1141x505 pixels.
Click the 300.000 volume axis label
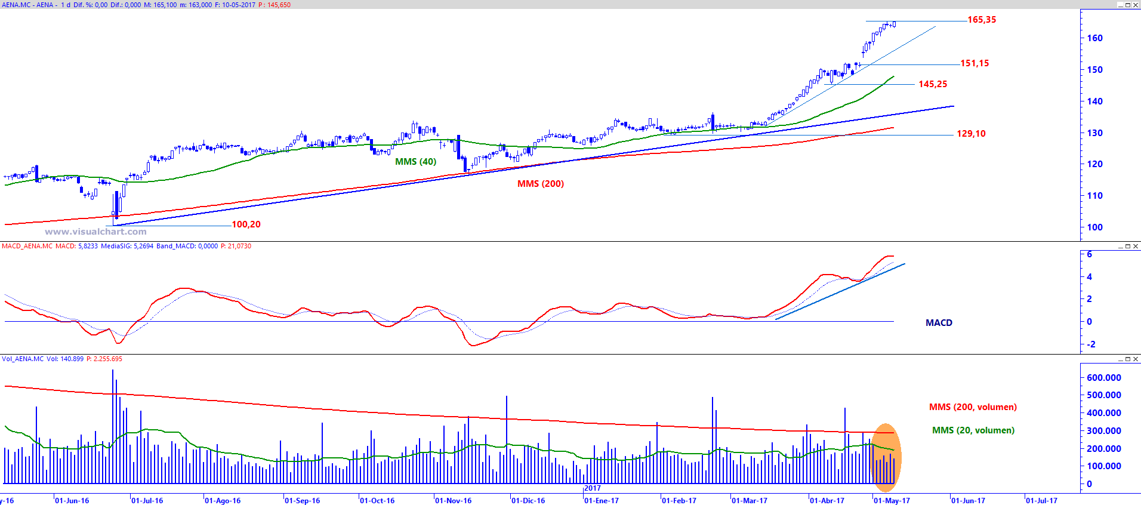[1104, 431]
